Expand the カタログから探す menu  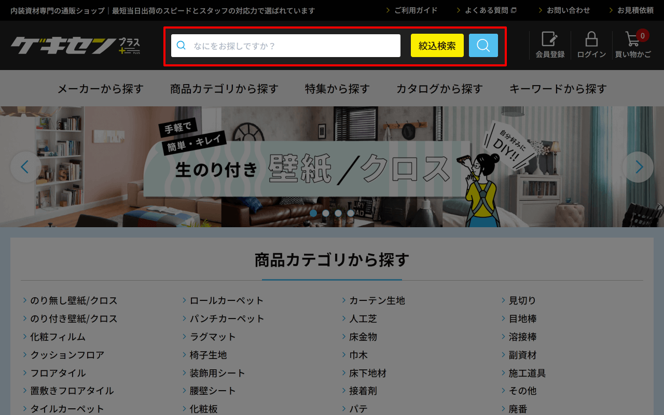click(x=439, y=89)
